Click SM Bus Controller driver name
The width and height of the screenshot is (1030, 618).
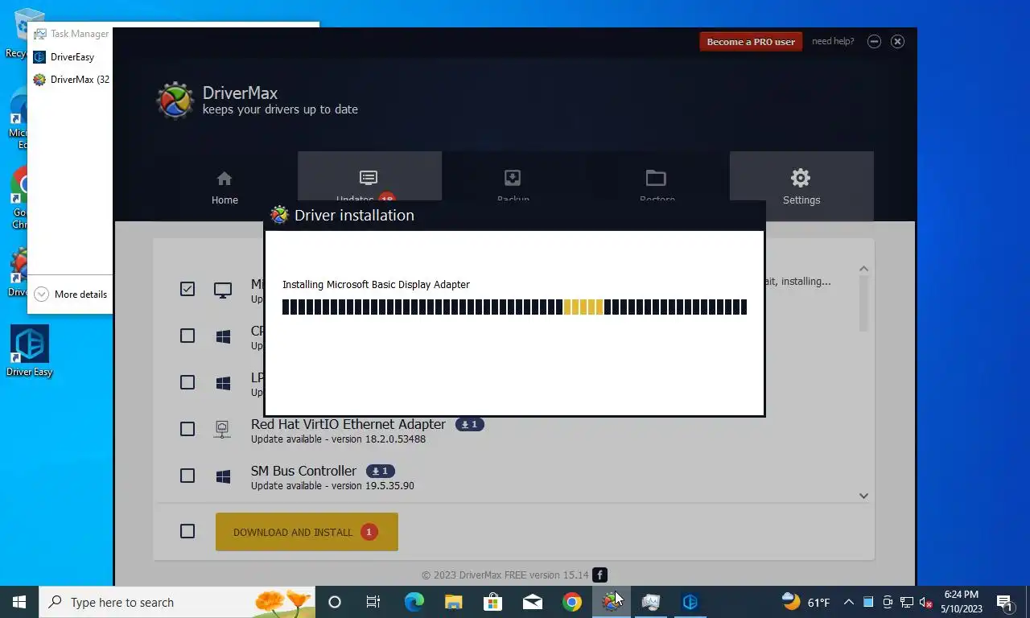(x=303, y=471)
